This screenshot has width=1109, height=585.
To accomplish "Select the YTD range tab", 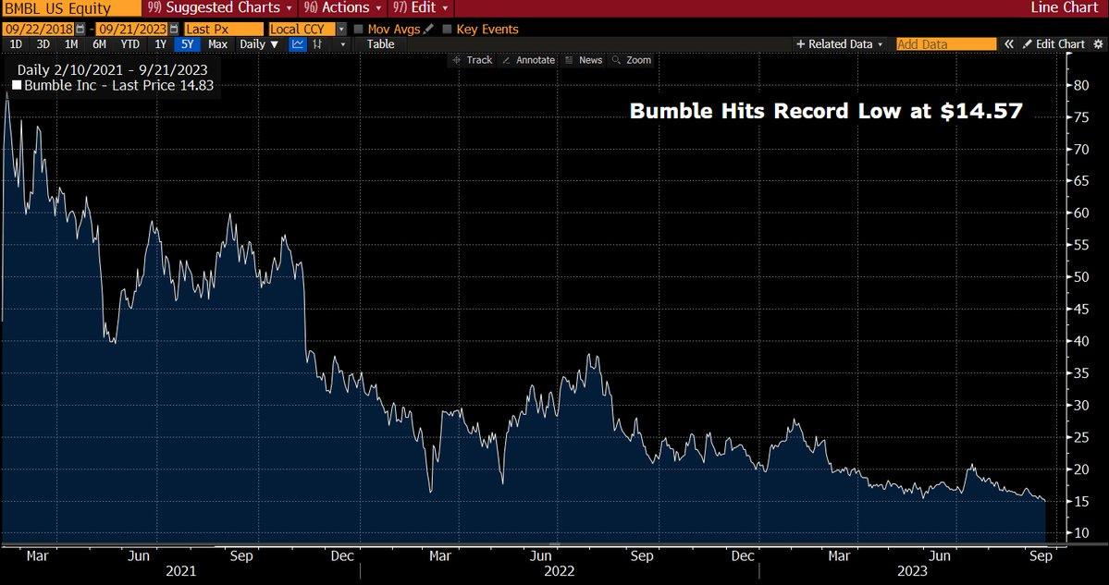I will [x=130, y=43].
